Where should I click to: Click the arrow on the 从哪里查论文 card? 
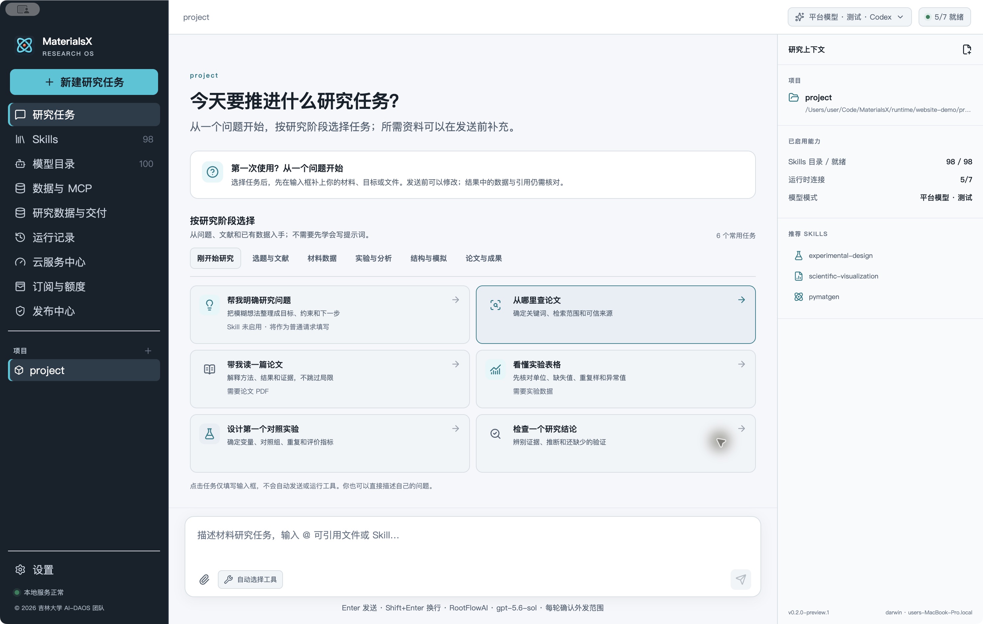click(741, 300)
